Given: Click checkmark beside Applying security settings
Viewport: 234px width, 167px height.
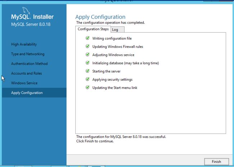Looking at the screenshot, I should 87,79.
